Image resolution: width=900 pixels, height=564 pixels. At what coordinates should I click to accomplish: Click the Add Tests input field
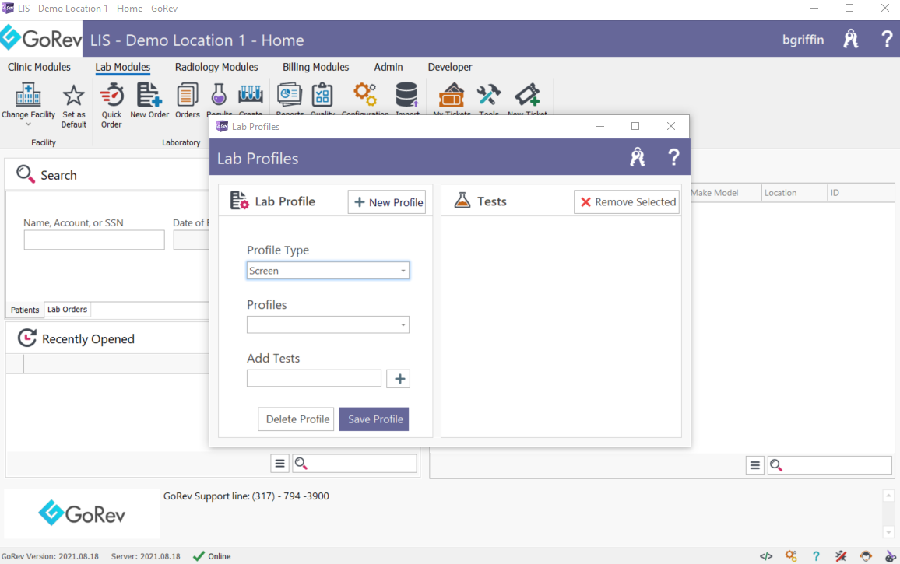pyautogui.click(x=314, y=379)
